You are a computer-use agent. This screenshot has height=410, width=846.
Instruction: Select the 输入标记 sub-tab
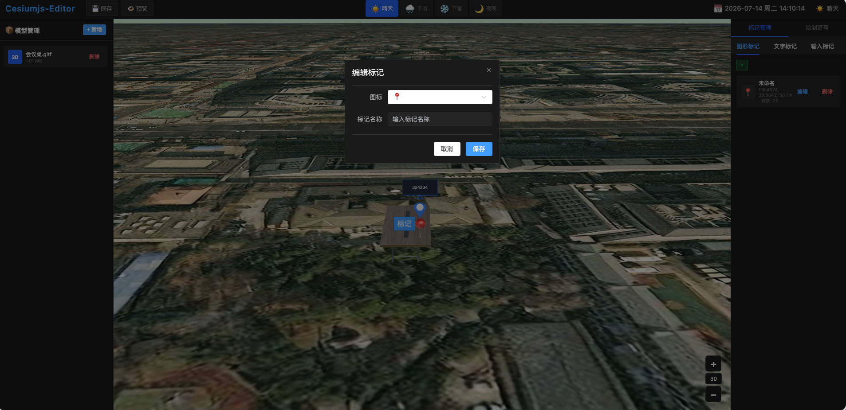click(x=822, y=46)
